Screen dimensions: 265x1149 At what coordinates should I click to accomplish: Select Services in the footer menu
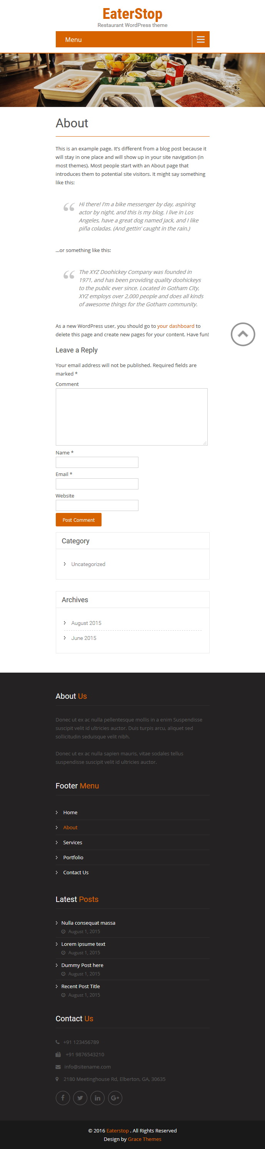click(73, 842)
